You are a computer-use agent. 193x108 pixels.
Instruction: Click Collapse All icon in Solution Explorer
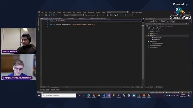point(162,21)
